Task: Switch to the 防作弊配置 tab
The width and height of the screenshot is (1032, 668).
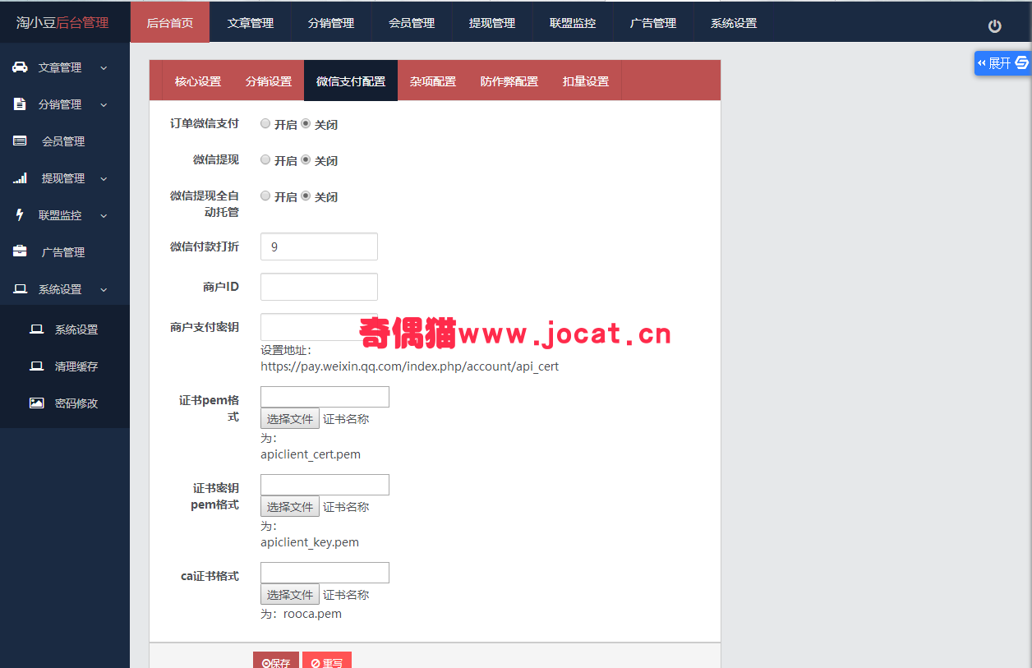Action: click(509, 81)
